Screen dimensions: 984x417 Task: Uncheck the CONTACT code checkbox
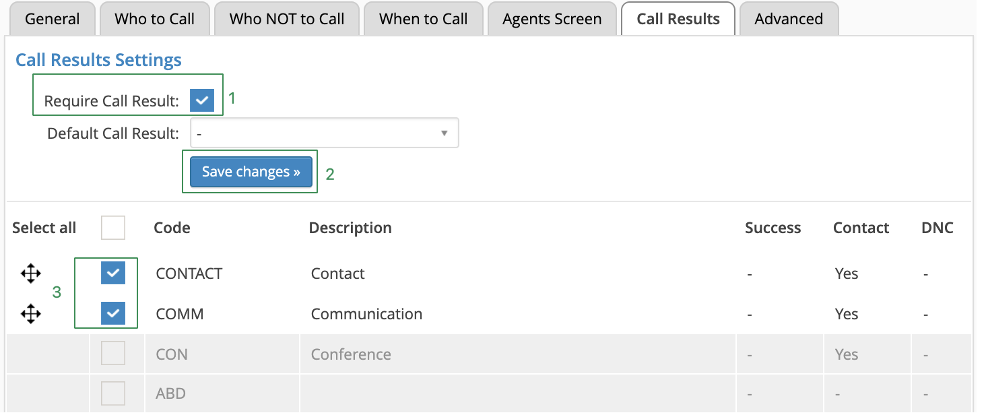tap(113, 273)
